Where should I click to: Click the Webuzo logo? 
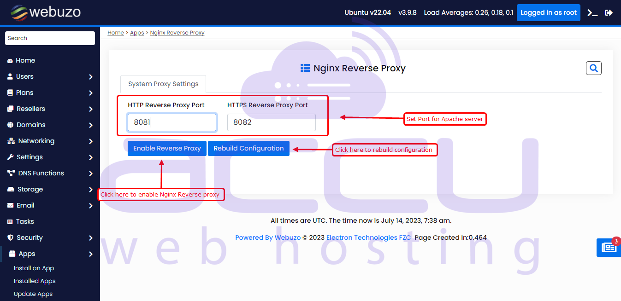coord(46,12)
